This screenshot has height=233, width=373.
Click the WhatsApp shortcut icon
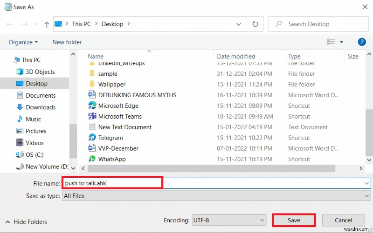click(x=92, y=159)
